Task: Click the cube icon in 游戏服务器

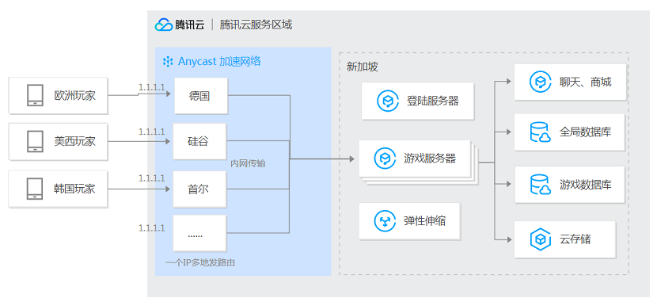Action: tap(385, 158)
